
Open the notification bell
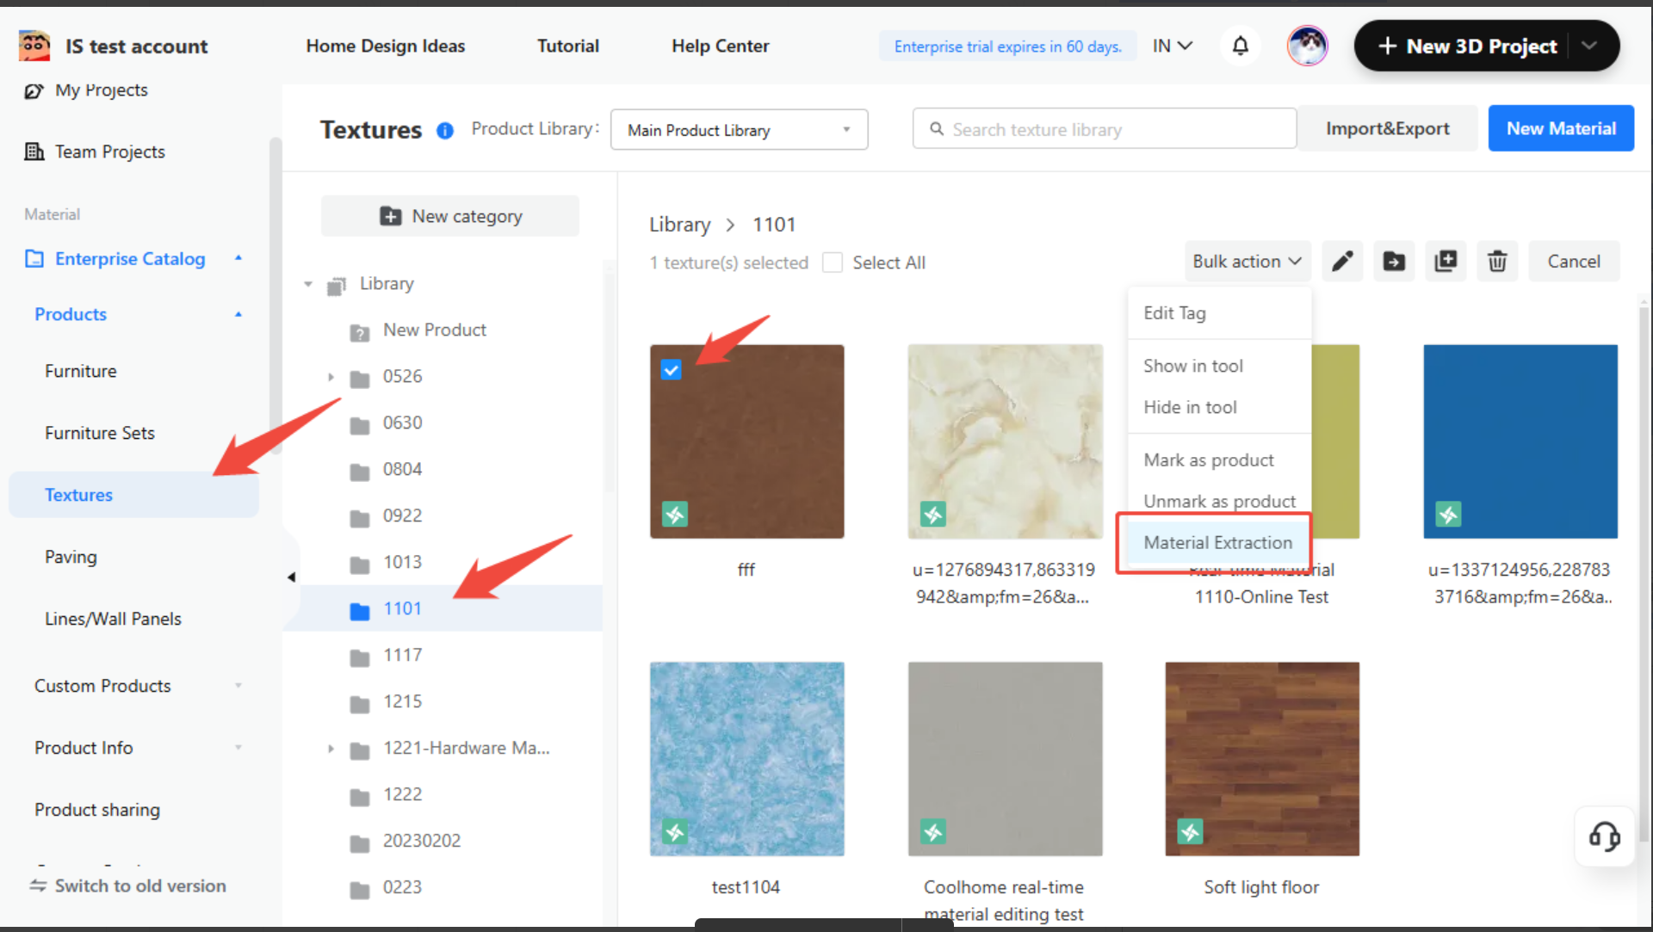pos(1240,46)
